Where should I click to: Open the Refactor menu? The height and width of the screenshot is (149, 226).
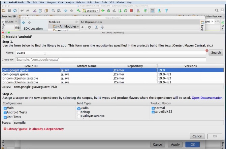point(80,2)
